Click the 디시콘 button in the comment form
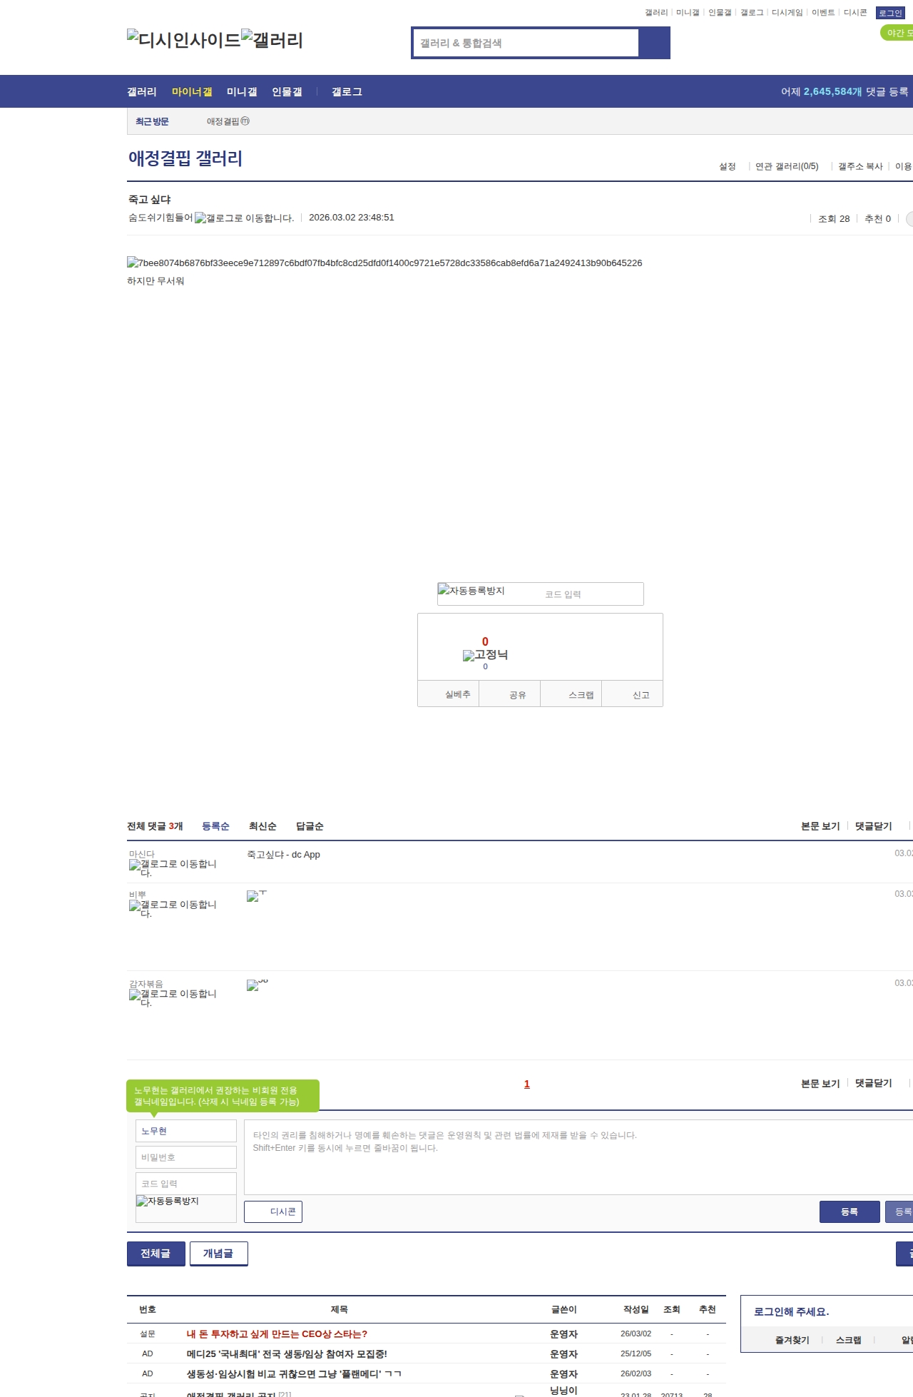This screenshot has width=913, height=1397. 273,1211
